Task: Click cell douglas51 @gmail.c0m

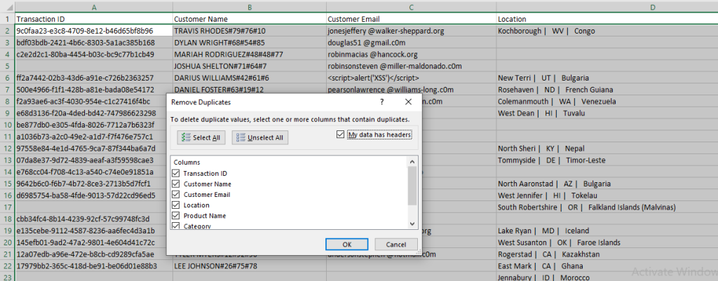Action: coord(411,43)
